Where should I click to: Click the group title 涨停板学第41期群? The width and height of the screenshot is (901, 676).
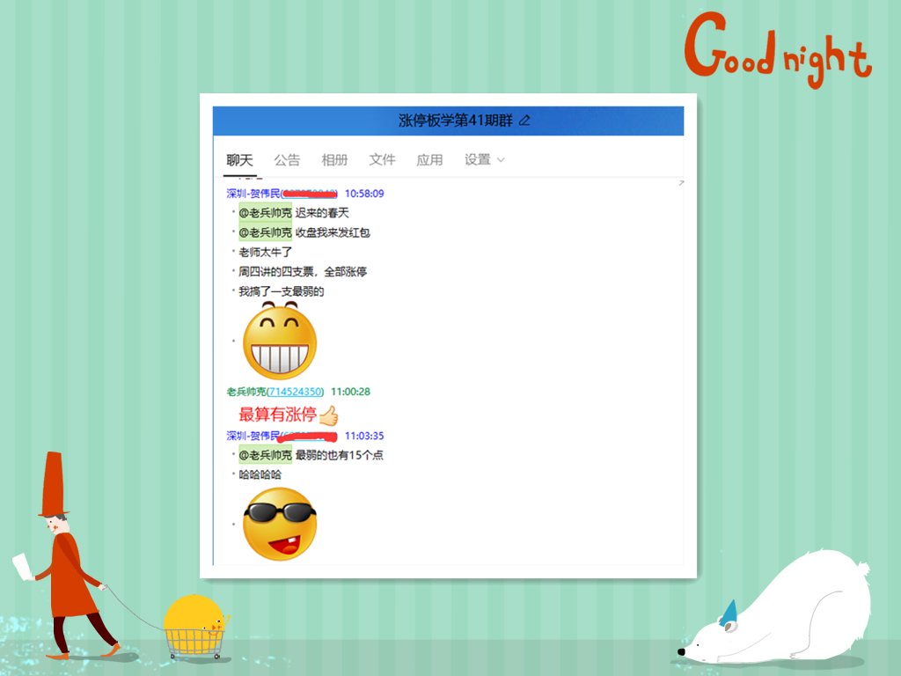coord(455,121)
